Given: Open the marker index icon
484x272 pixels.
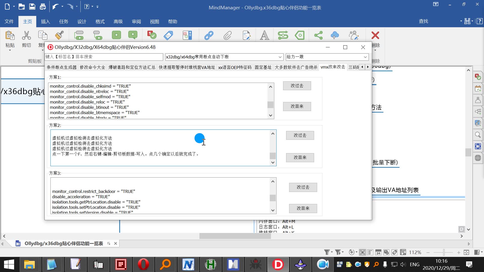Looking at the screenshot, I should (x=187, y=35).
